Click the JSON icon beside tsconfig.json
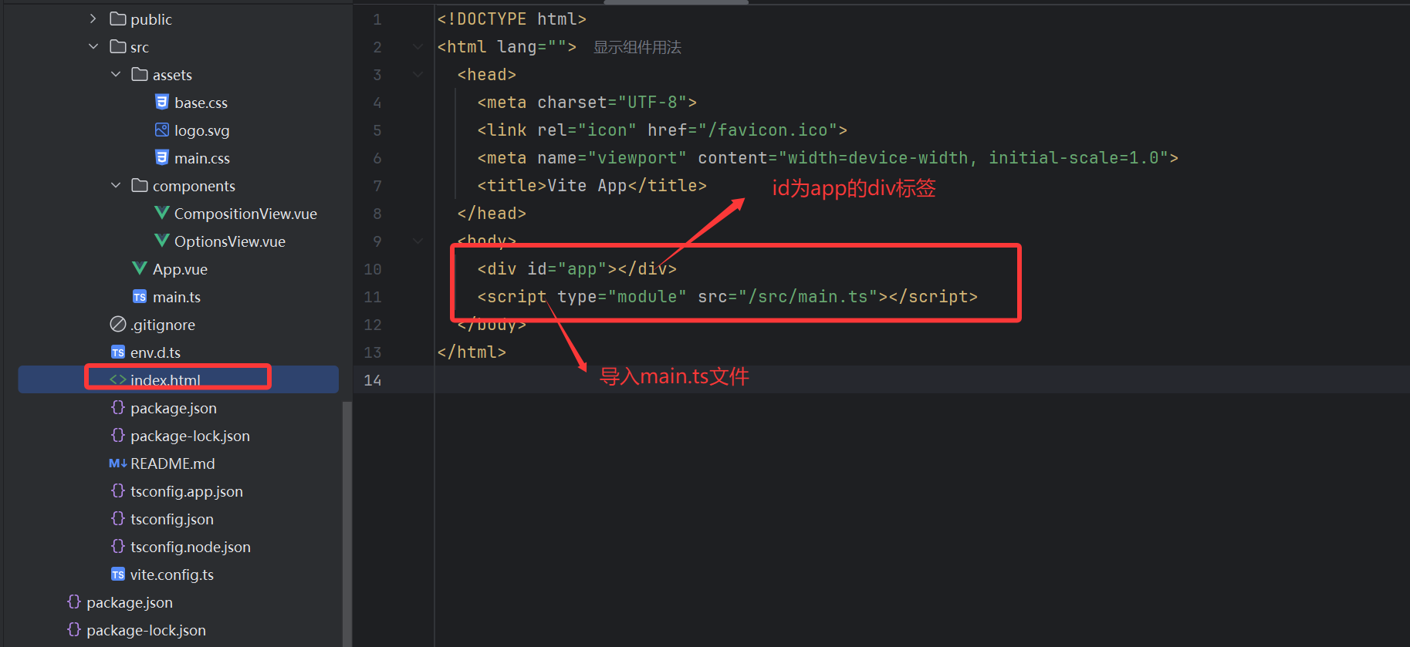The image size is (1410, 647). coord(118,518)
